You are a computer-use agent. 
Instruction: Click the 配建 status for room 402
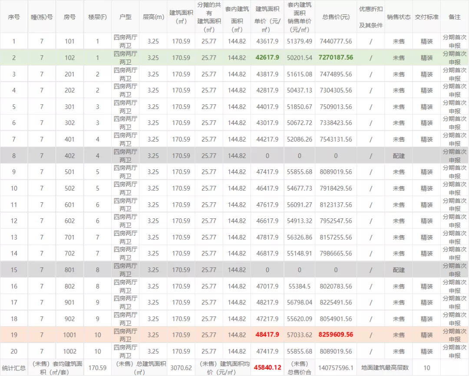[x=399, y=155]
